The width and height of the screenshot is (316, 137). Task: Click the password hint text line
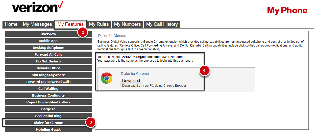pos(145,61)
